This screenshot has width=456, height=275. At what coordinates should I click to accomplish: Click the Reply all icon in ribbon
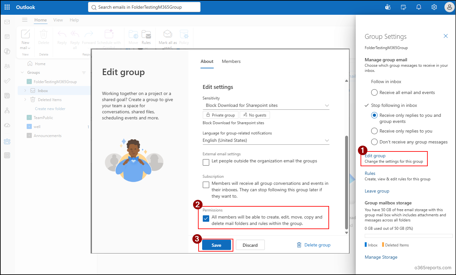coord(75,34)
